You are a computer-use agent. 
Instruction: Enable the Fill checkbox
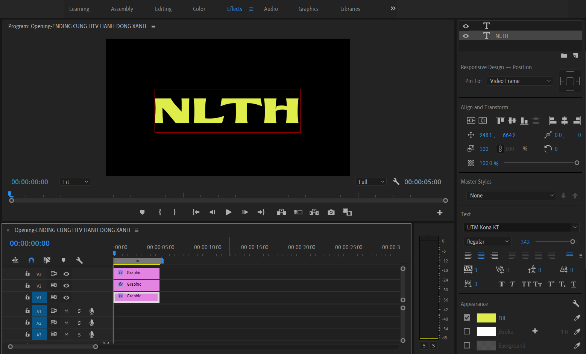coord(467,318)
